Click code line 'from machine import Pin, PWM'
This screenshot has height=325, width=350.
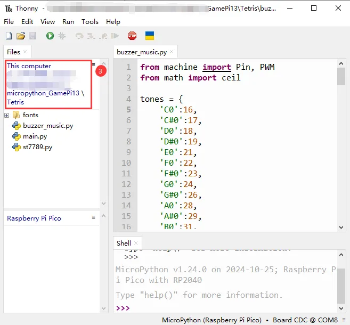tap(207, 67)
